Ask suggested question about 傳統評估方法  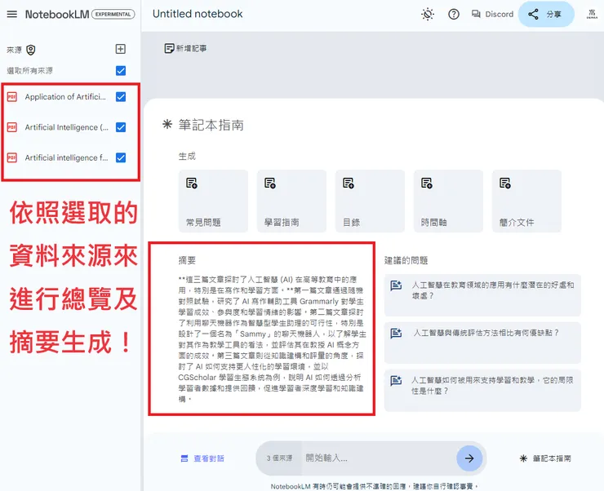pos(482,343)
